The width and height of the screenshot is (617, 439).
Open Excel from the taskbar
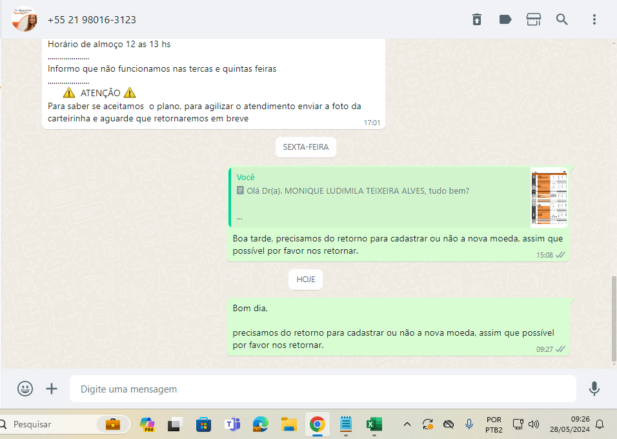tap(374, 424)
